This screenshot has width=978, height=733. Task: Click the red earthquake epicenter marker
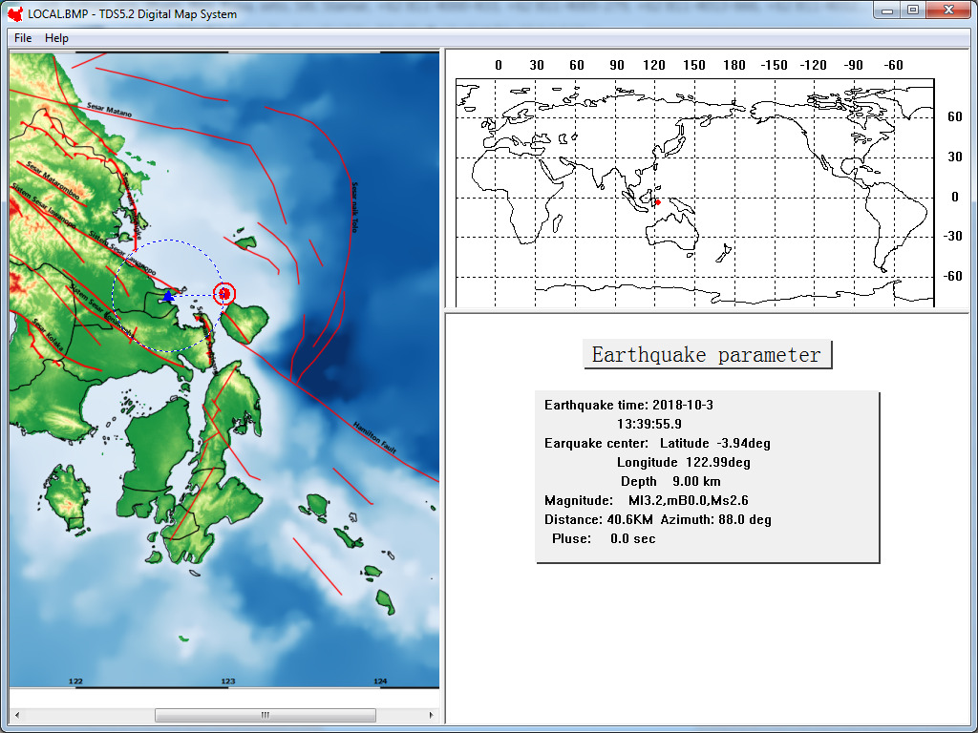pos(224,294)
